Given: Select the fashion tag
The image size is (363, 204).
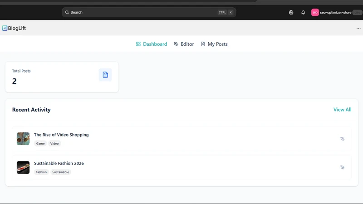Looking at the screenshot, I should (41, 172).
